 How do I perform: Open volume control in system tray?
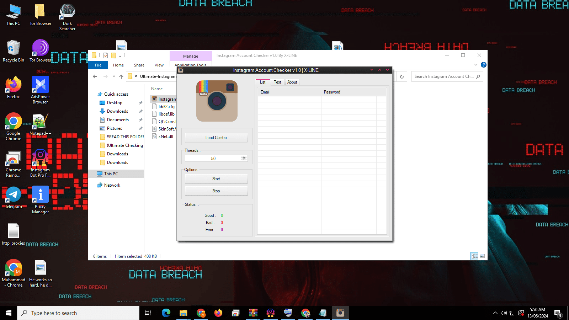coord(504,313)
